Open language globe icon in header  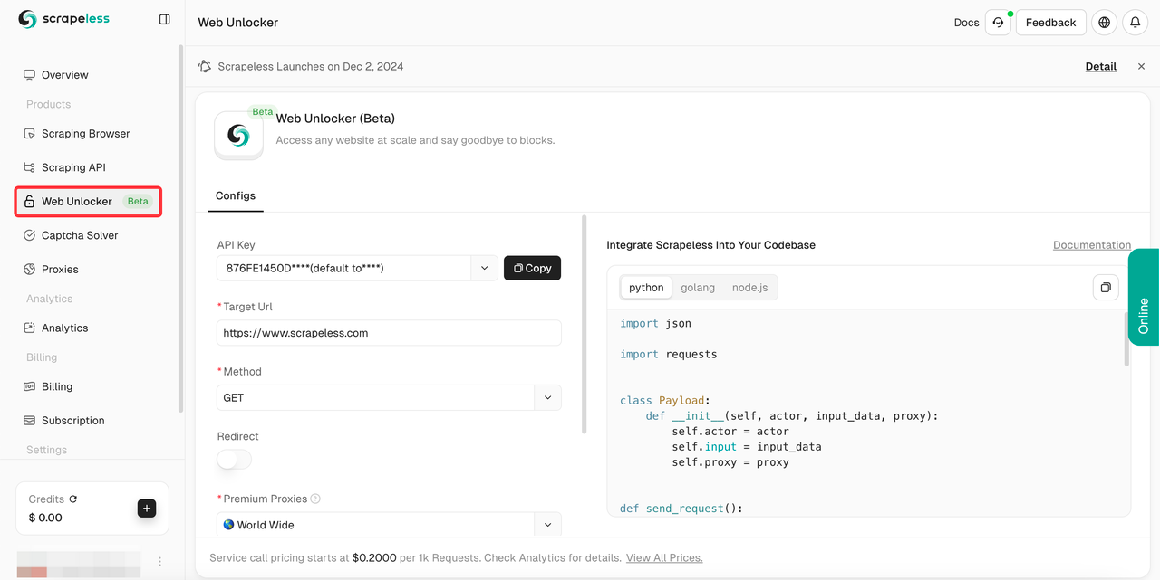1104,23
